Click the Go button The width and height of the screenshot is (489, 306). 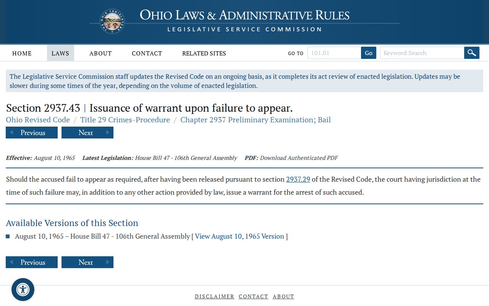point(369,53)
